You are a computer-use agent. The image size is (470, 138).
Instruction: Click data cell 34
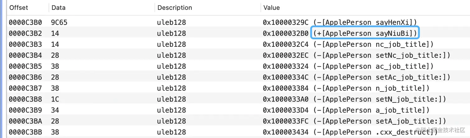[x=55, y=110]
